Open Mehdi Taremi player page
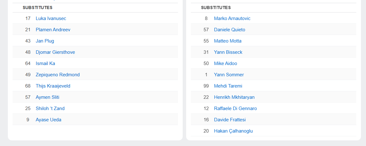This screenshot has height=146, width=366. (x=228, y=86)
